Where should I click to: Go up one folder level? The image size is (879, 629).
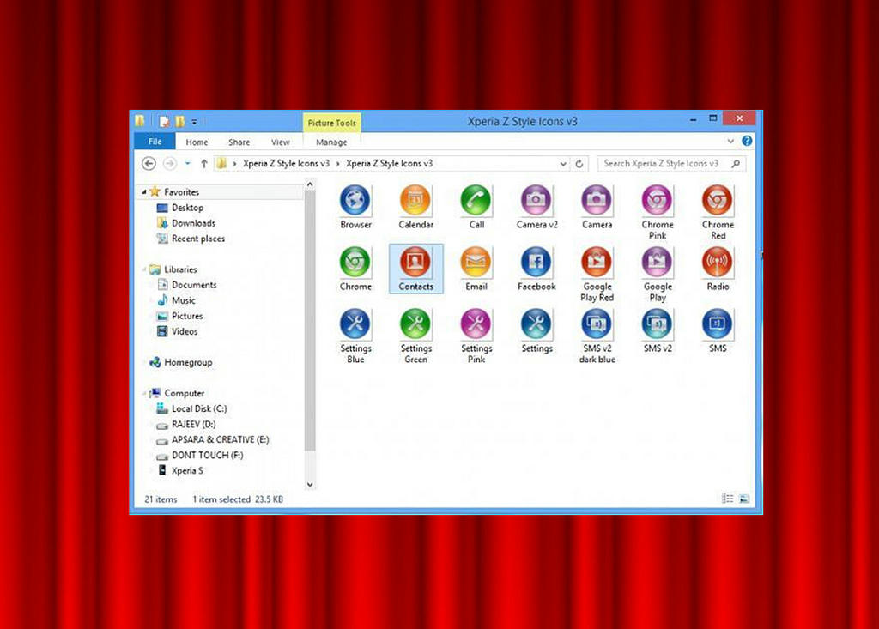tap(204, 164)
